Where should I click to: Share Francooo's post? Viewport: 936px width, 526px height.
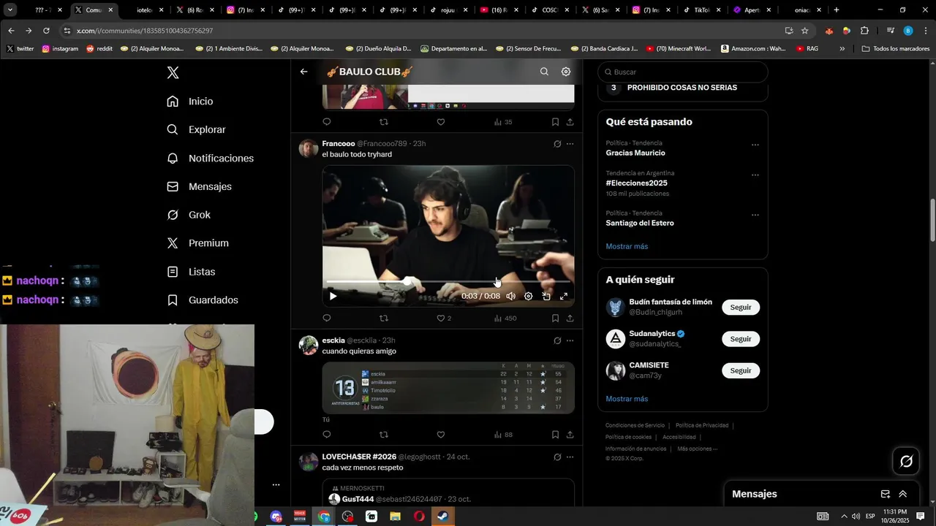[570, 319]
